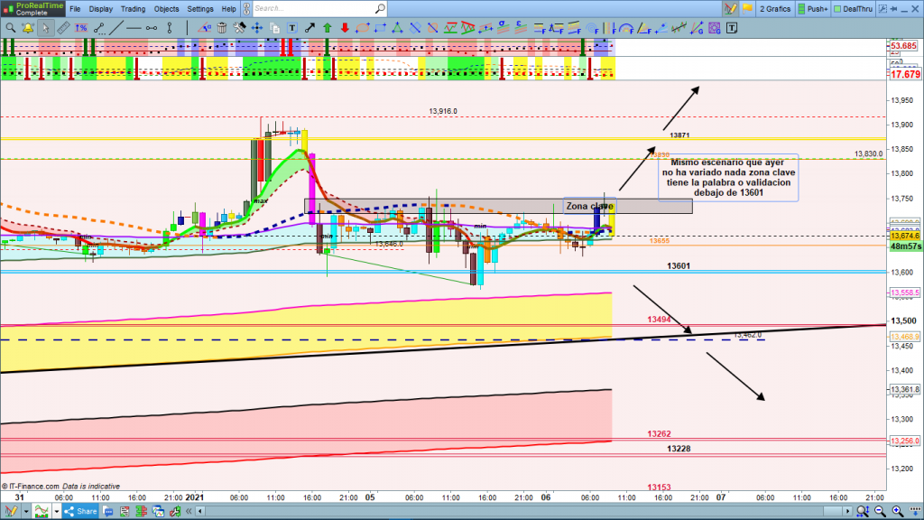Image resolution: width=924 pixels, height=520 pixels.
Task: Open the Objects menu
Action: pyautogui.click(x=167, y=9)
